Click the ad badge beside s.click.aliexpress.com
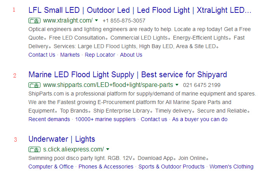This screenshot has width=271, height=177. (34, 149)
